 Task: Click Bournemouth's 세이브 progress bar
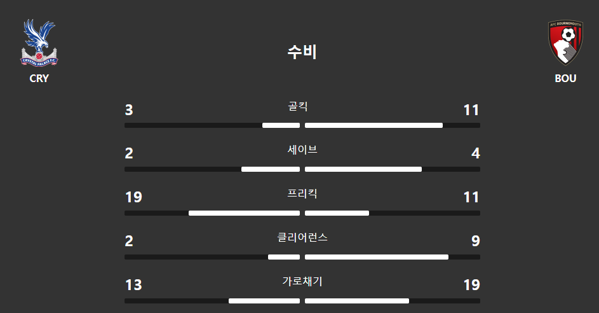tap(393, 169)
